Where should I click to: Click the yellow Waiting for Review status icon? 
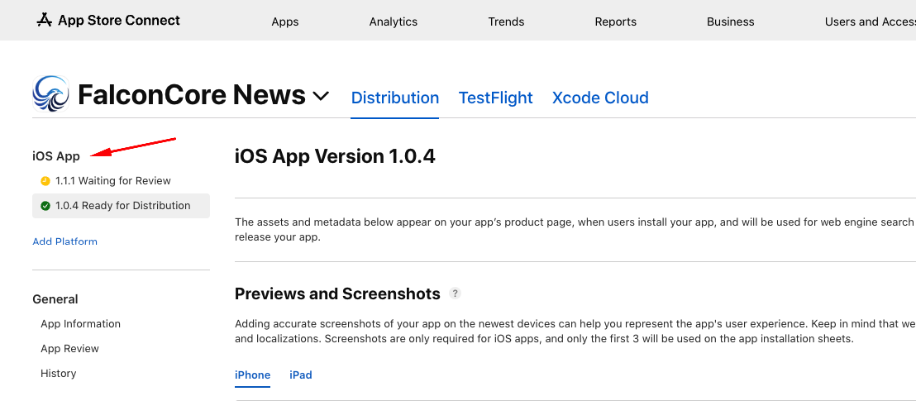(45, 181)
